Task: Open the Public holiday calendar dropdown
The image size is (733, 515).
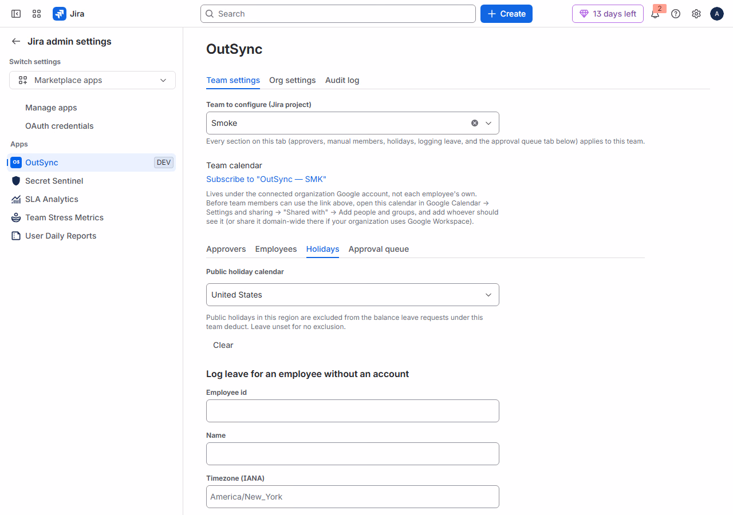Action: point(353,295)
